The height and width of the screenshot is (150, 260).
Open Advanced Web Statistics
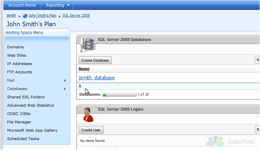(30, 105)
